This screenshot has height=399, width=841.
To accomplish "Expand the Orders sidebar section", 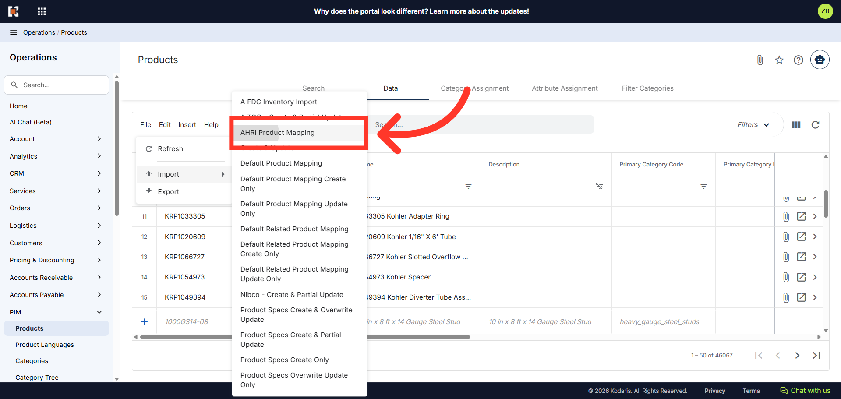I will point(99,208).
